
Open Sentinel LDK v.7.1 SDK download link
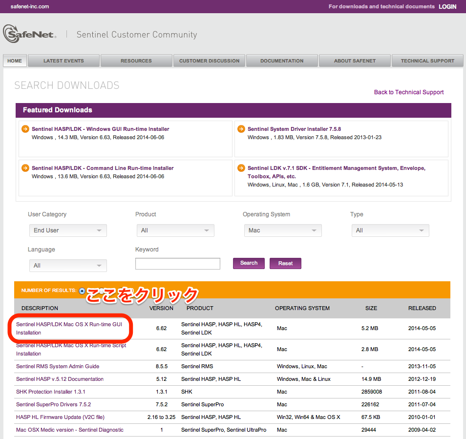pos(337,172)
